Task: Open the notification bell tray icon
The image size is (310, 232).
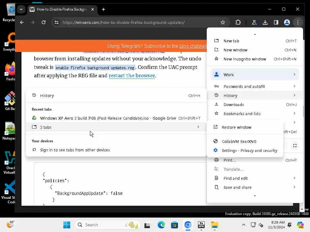Action: [x=290, y=225]
